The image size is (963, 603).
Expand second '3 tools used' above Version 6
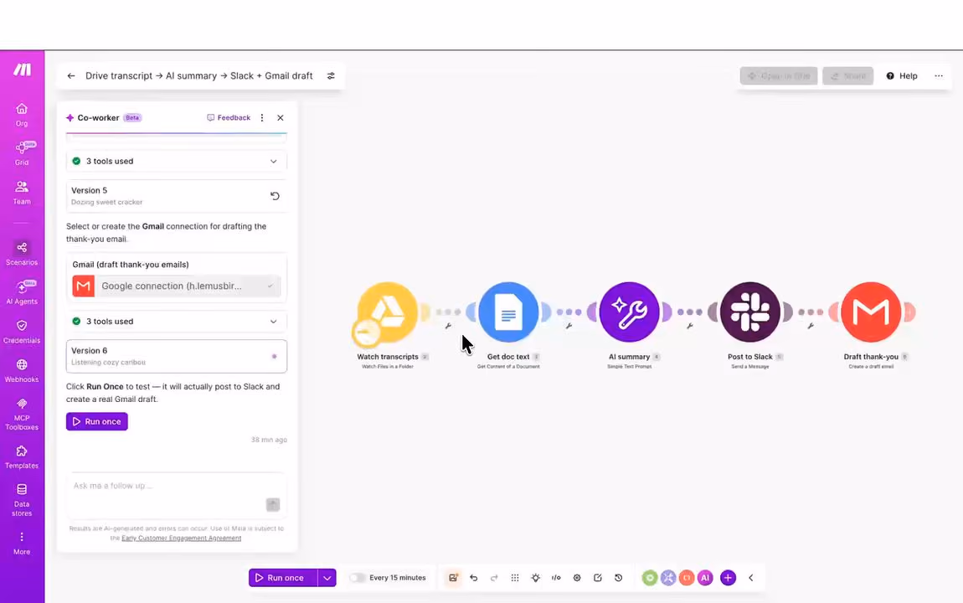176,321
